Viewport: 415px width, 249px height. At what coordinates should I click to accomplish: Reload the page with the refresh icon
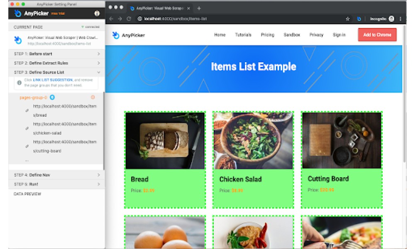click(129, 19)
